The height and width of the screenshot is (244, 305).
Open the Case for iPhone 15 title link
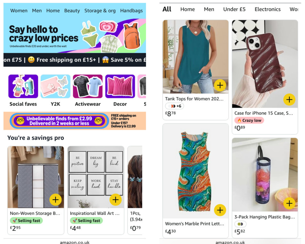click(x=264, y=113)
